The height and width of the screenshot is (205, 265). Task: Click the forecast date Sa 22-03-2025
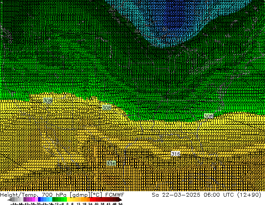[x=176, y=195]
